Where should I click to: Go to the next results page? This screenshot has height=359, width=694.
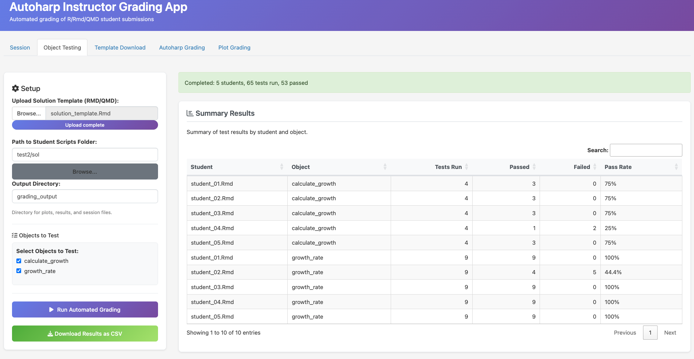coord(670,332)
